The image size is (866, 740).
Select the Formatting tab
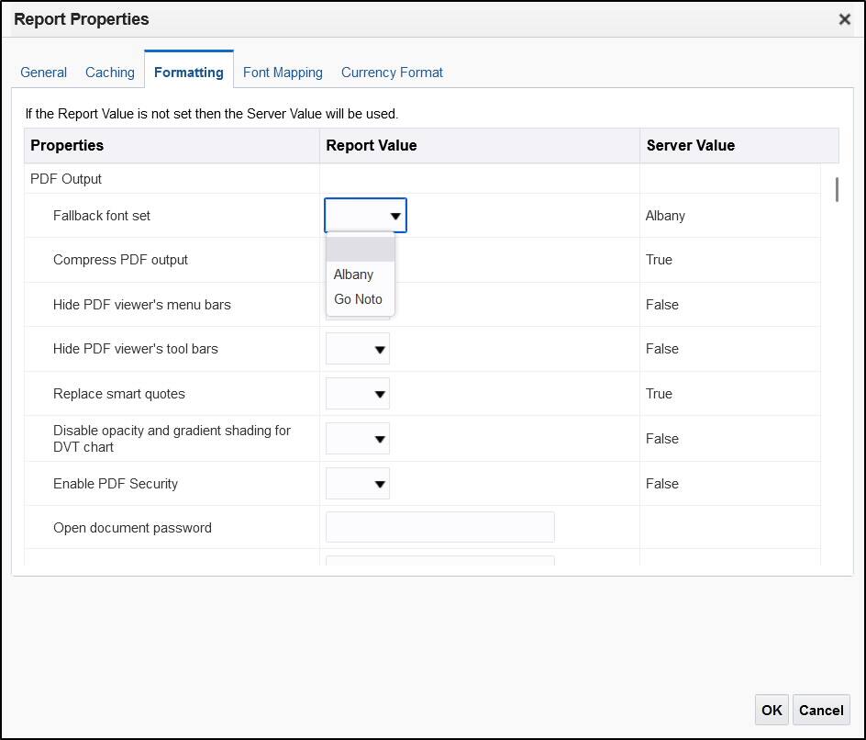tap(188, 72)
